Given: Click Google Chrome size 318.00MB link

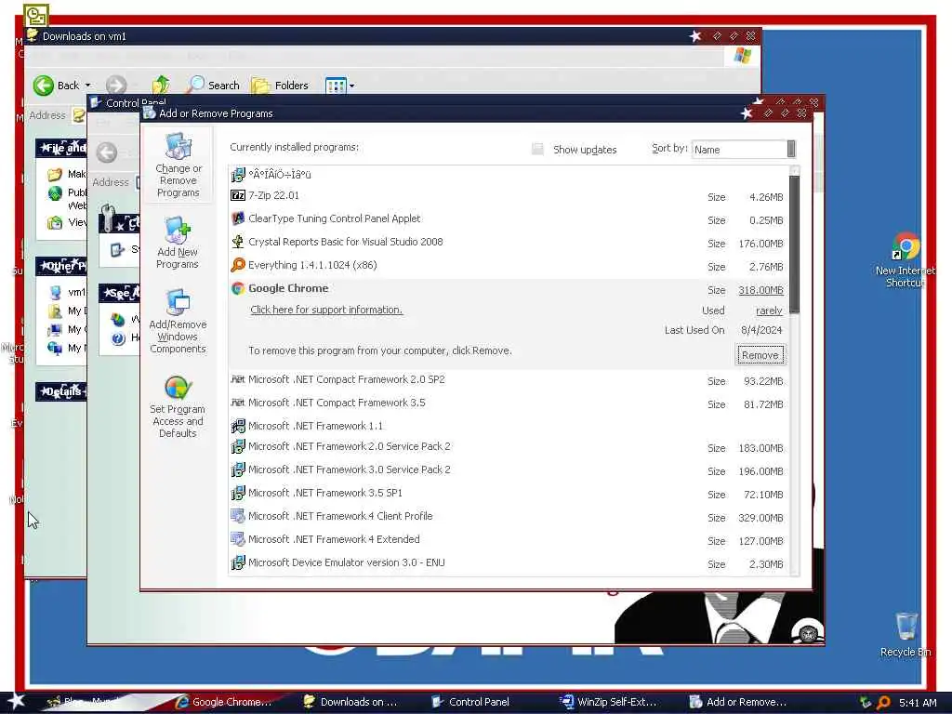Looking at the screenshot, I should pyautogui.click(x=760, y=290).
